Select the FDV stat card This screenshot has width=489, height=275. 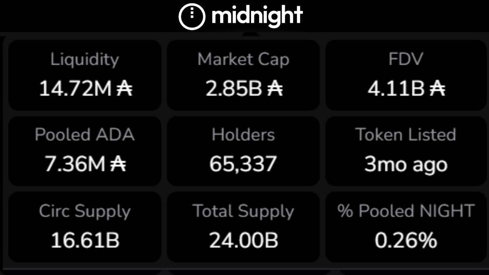[x=406, y=75]
